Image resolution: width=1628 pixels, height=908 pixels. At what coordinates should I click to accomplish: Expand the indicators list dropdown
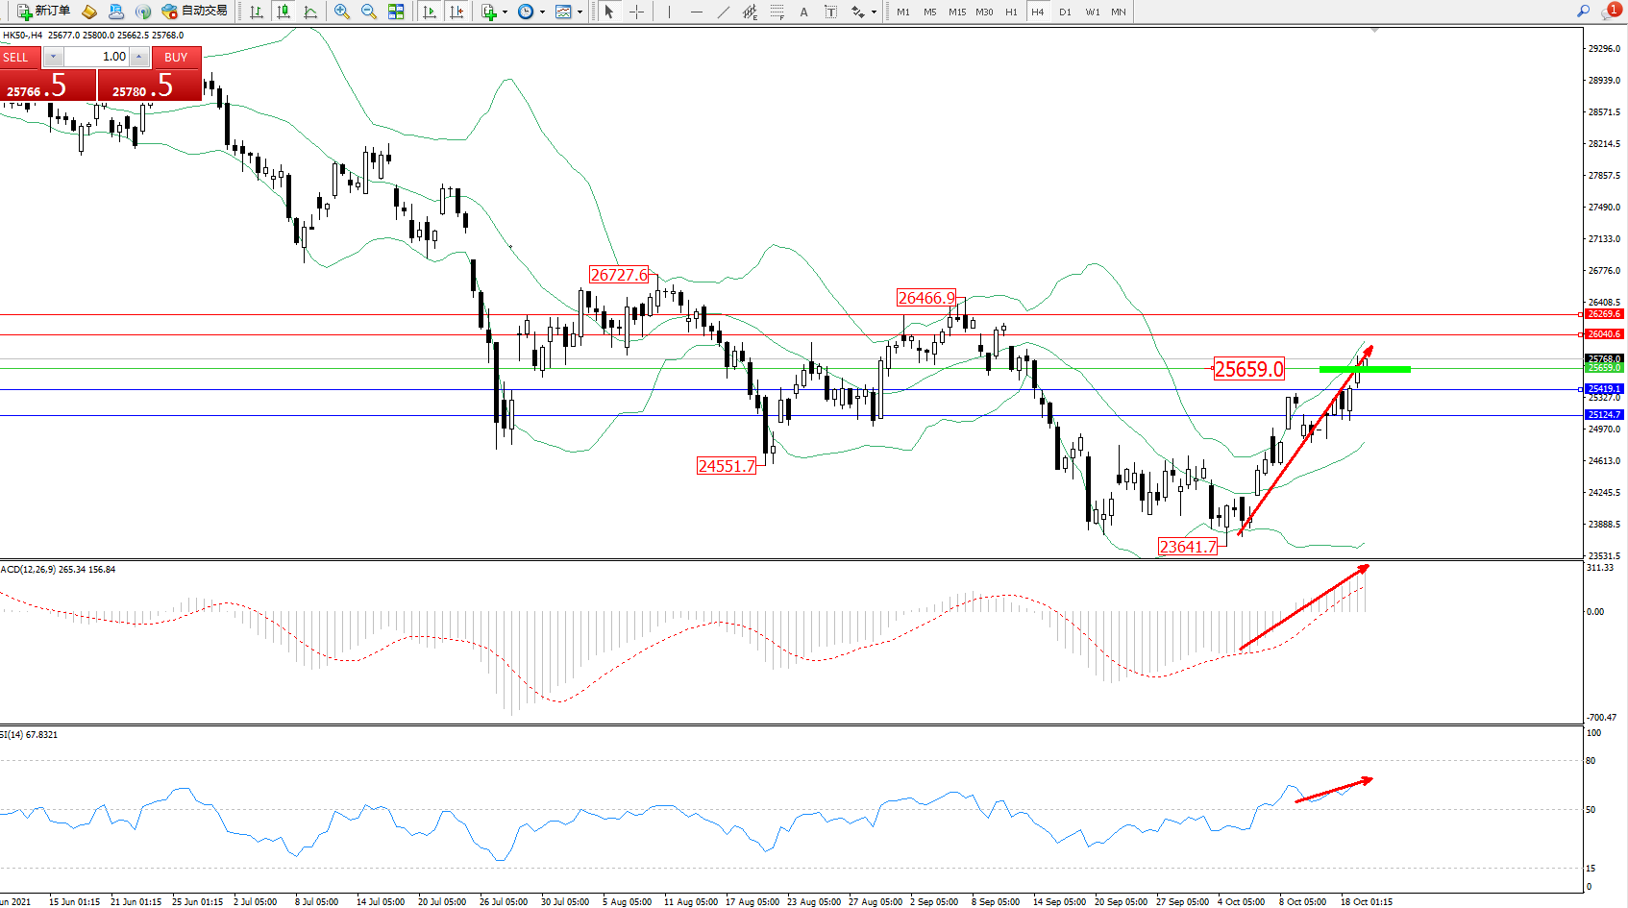[505, 12]
